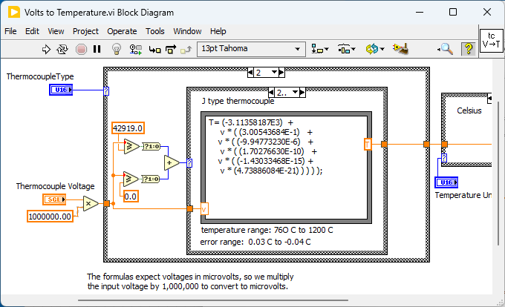Open the Distribute Objects dropdown

click(346, 49)
